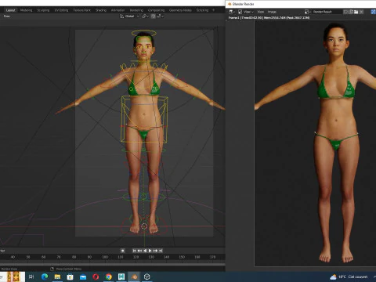Switch to the Shading workspace
Image resolution: width=376 pixels, height=282 pixels.
point(101,10)
